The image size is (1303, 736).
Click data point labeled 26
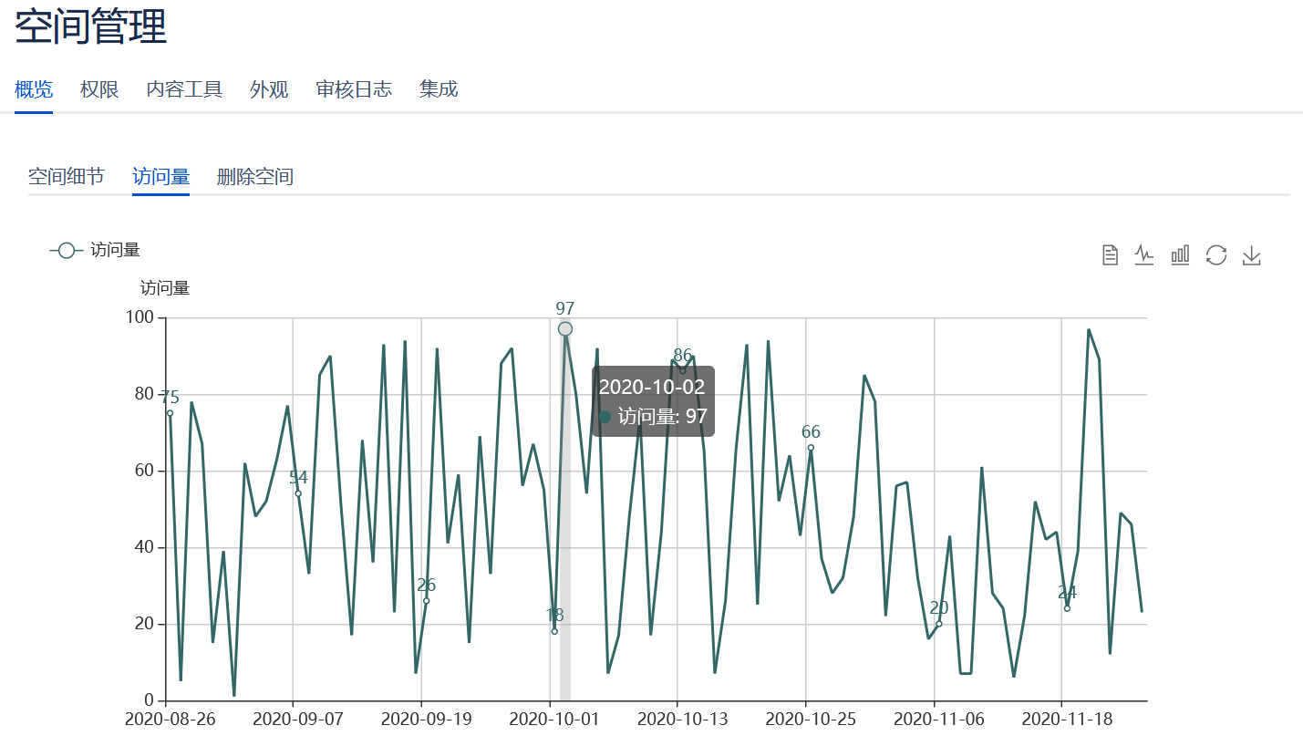tap(426, 600)
